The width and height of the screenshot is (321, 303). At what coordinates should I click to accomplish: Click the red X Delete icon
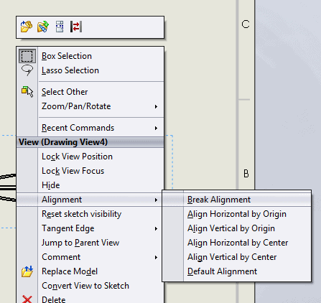point(27,299)
